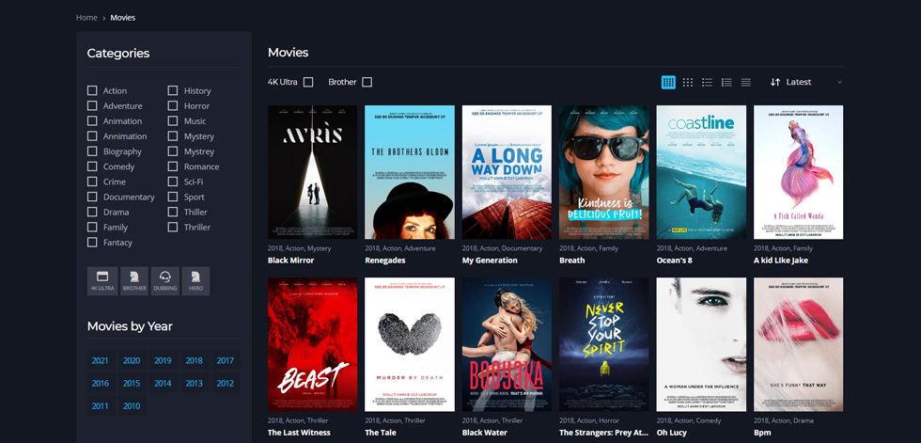The image size is (921, 443).
Task: Filter movies by year 2015
Action: pyautogui.click(x=132, y=383)
